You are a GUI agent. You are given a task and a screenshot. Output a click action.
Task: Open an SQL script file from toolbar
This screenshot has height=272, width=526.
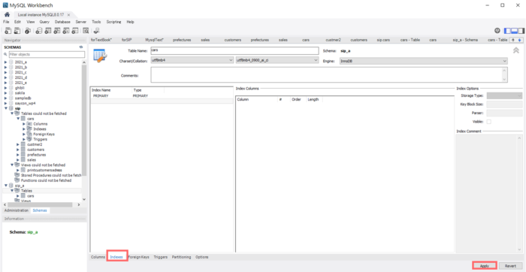click(17, 31)
